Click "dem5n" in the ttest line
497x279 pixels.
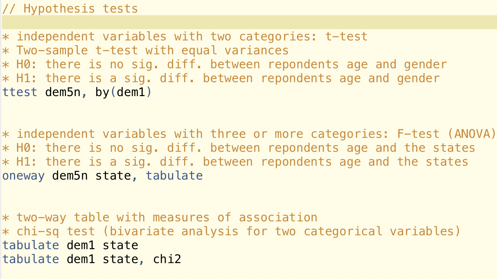pos(63,92)
